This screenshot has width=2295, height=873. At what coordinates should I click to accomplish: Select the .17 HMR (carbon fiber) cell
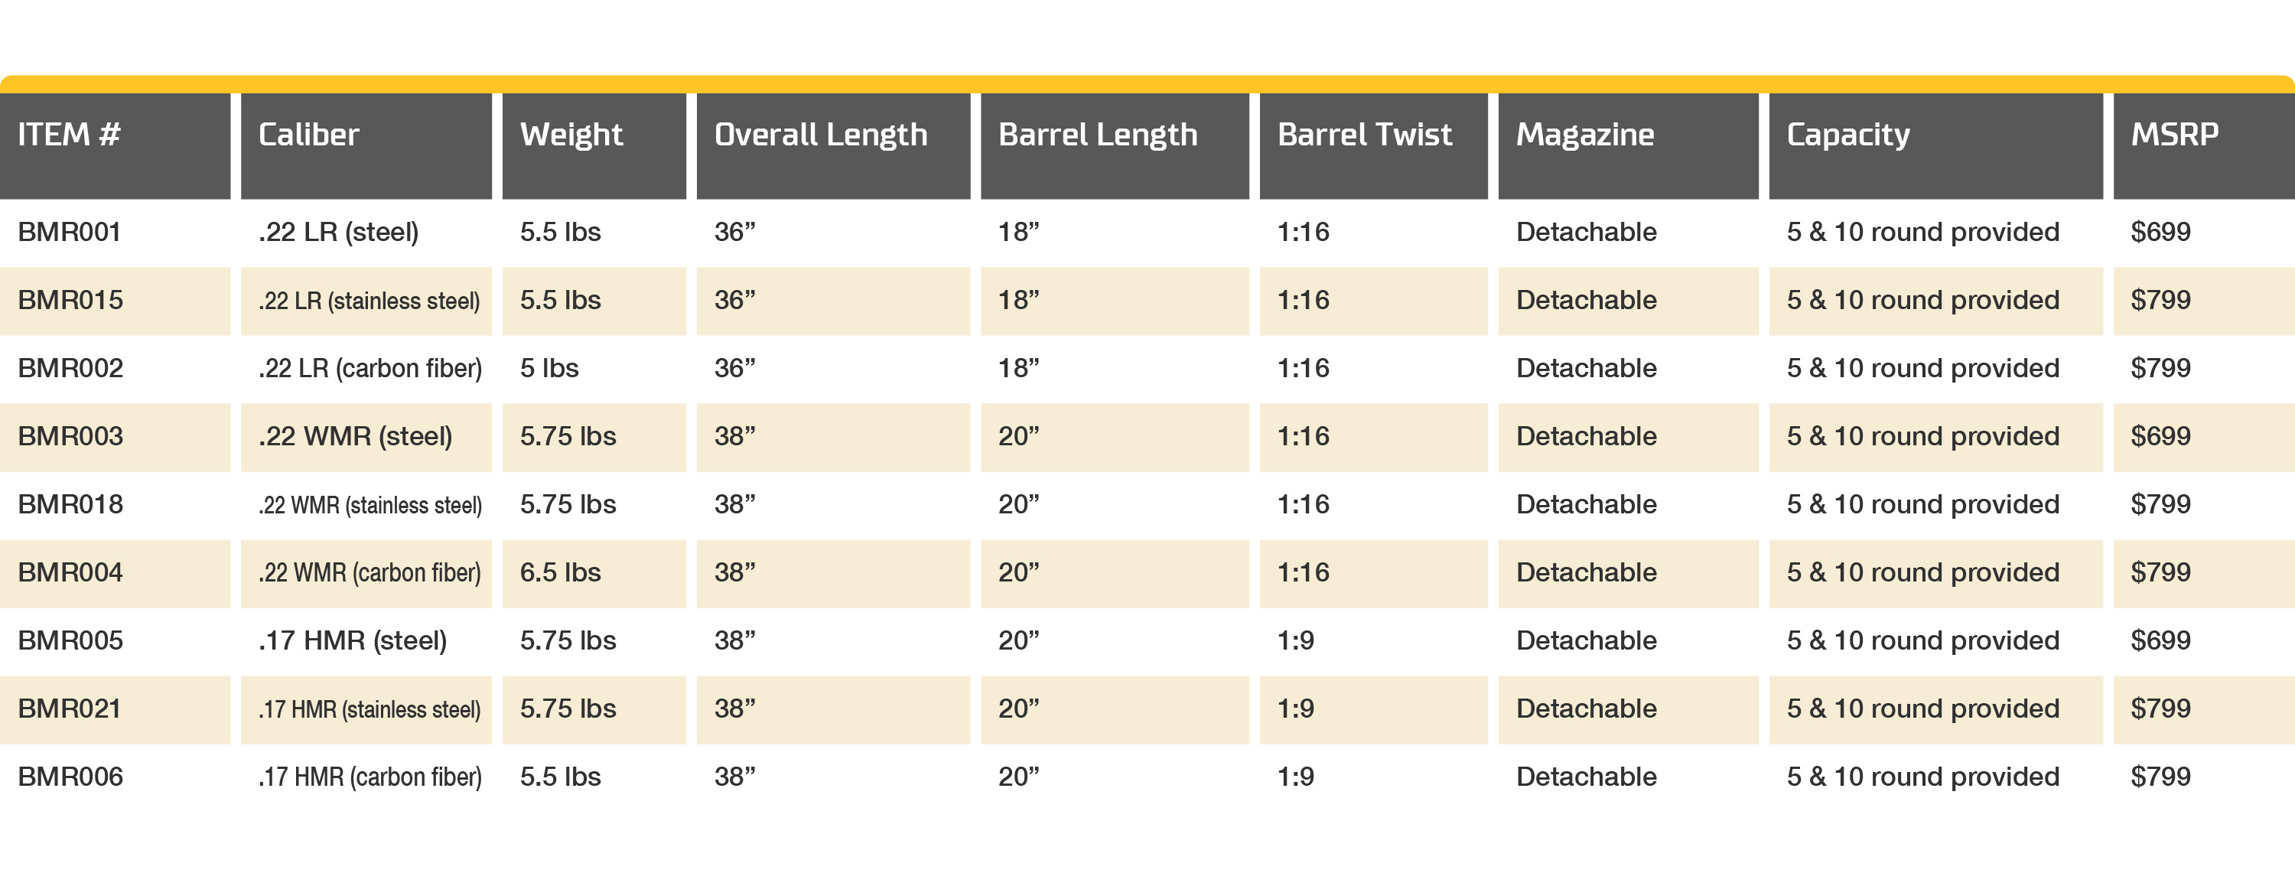[369, 777]
